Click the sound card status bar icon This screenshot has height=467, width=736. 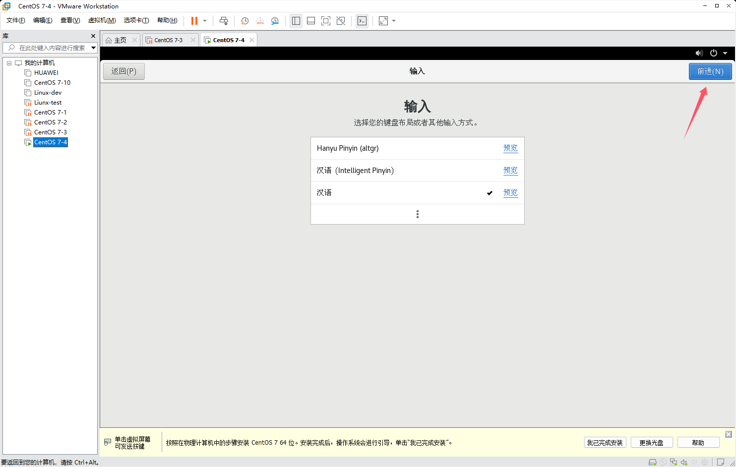(x=684, y=462)
